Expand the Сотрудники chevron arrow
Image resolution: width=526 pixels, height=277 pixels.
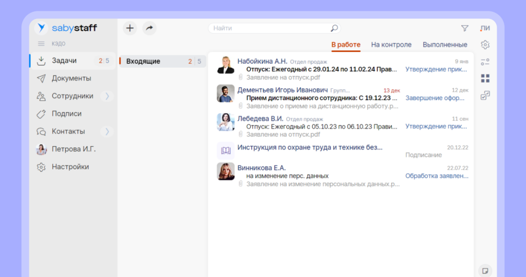pyautogui.click(x=107, y=96)
